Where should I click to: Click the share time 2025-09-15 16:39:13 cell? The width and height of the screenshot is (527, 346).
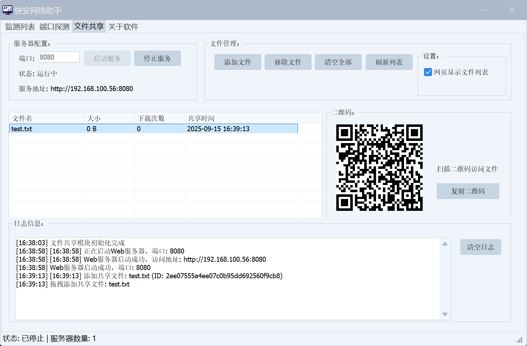pyautogui.click(x=241, y=129)
